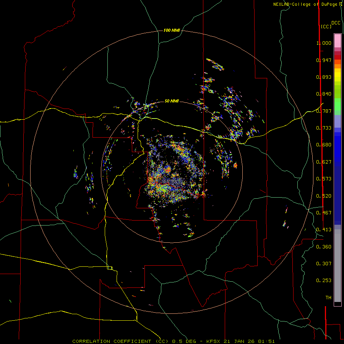344x344 pixels.
Task: Pick the bright green segment of the color bar
Action: (x=338, y=104)
